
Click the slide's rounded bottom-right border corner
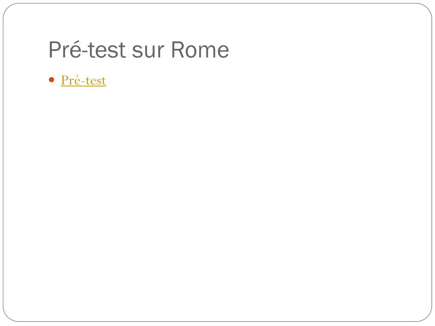[428, 318]
